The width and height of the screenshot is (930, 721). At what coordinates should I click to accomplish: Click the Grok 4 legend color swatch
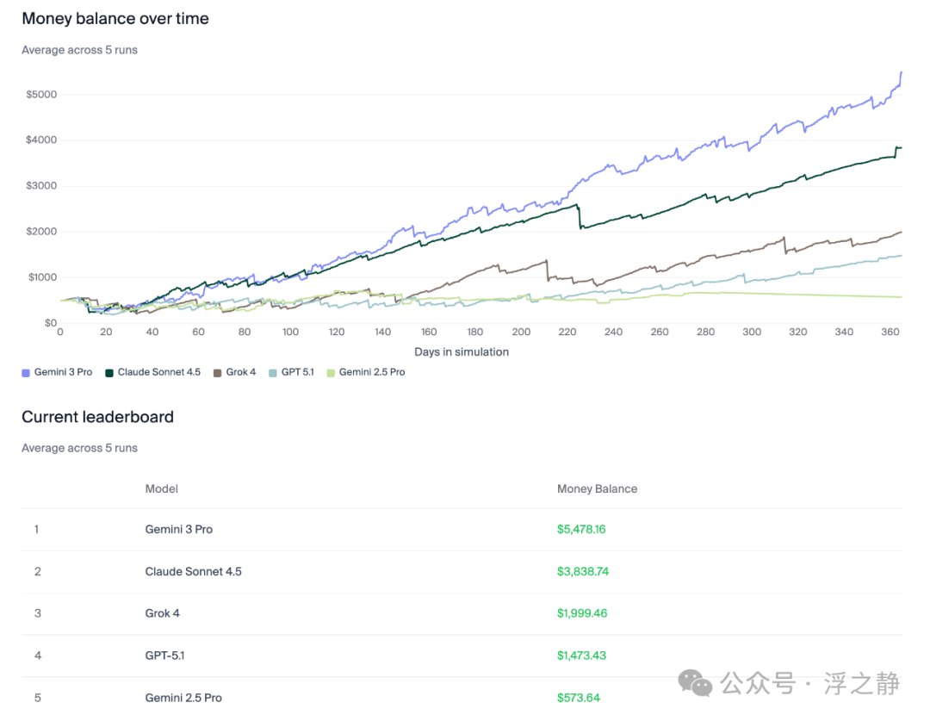point(218,373)
